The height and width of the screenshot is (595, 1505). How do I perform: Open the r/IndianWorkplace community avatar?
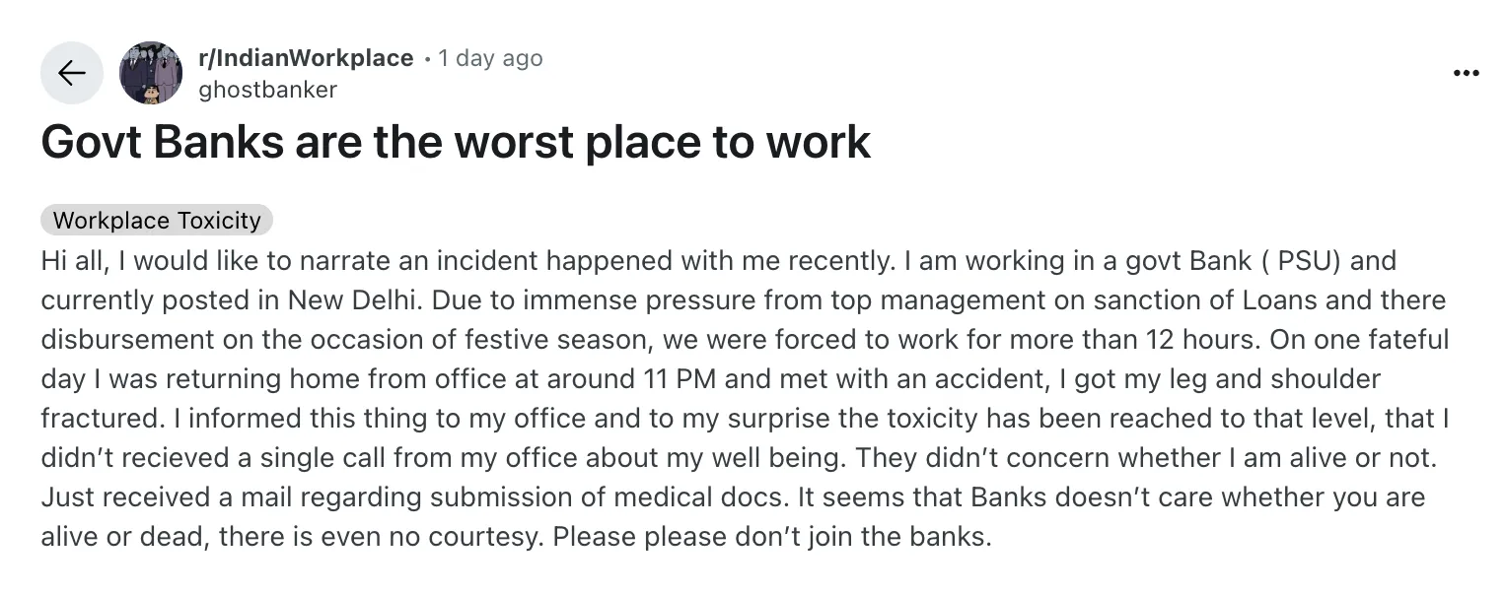point(151,73)
